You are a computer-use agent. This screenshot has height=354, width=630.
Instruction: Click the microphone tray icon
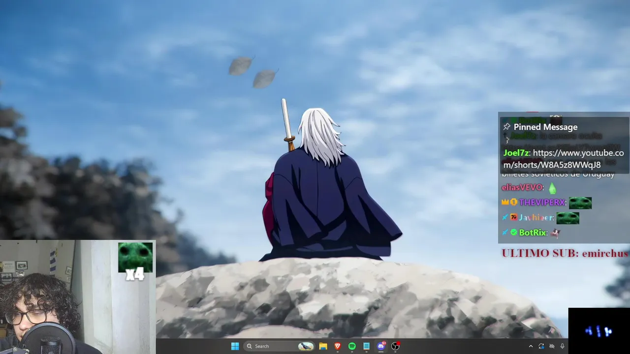[x=562, y=346]
